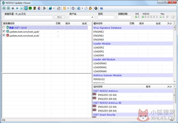Sort servers by 服务器名称 column header

pyautogui.click(x=23, y=23)
